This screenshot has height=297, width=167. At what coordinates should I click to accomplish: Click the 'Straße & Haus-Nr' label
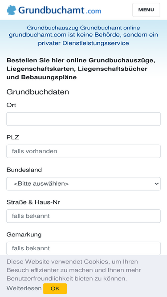33,202
